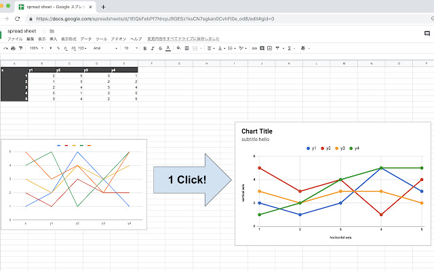Image resolution: width=434 pixels, height=271 pixels.
Task: Click the filter icon
Action: [x=277, y=48]
